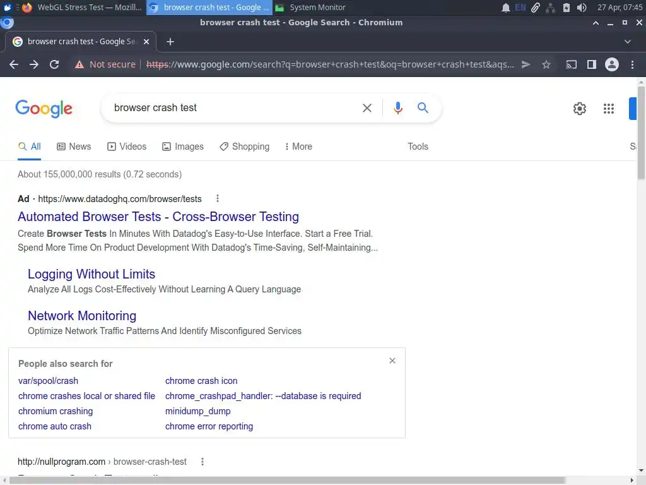Search for chrome error reporting
Viewport: 646px width, 485px height.
pos(209,426)
